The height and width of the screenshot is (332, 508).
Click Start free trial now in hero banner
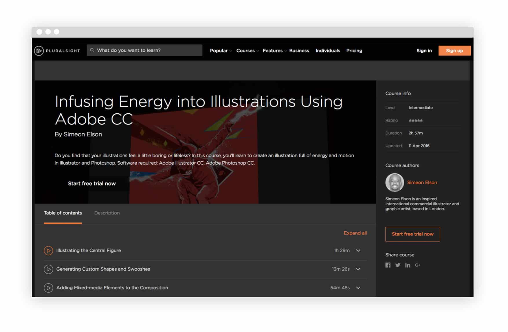point(92,184)
